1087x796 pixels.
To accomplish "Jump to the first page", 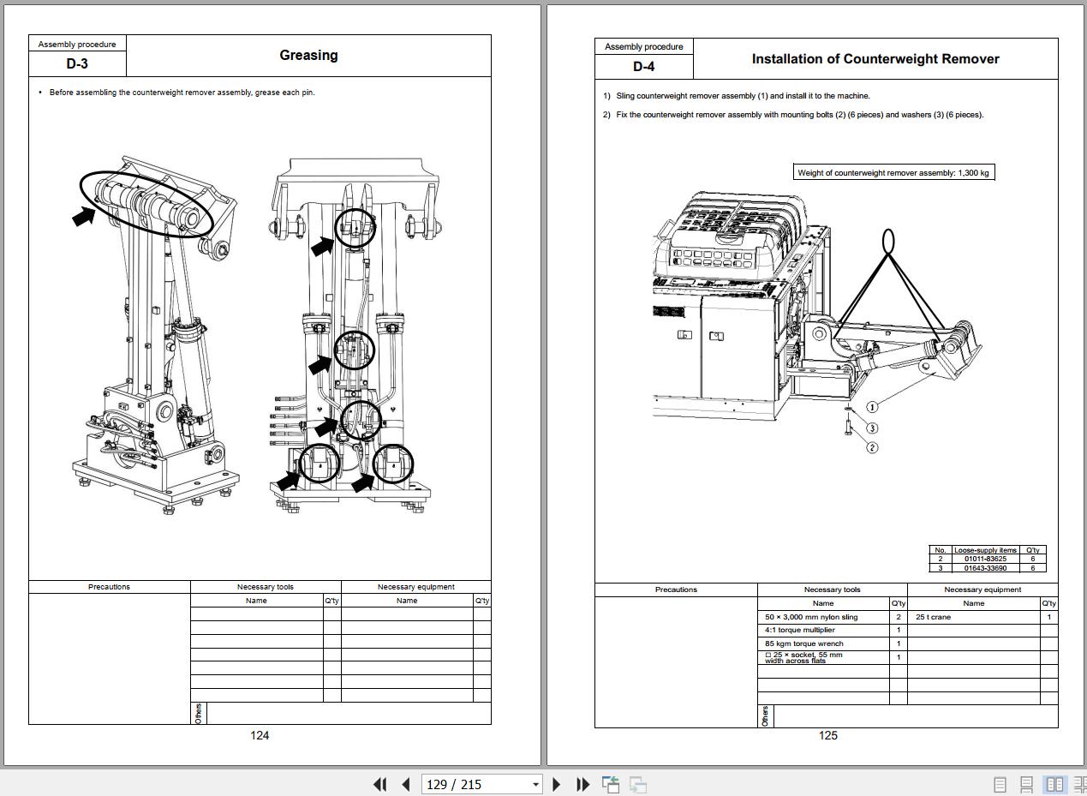I will tap(380, 784).
